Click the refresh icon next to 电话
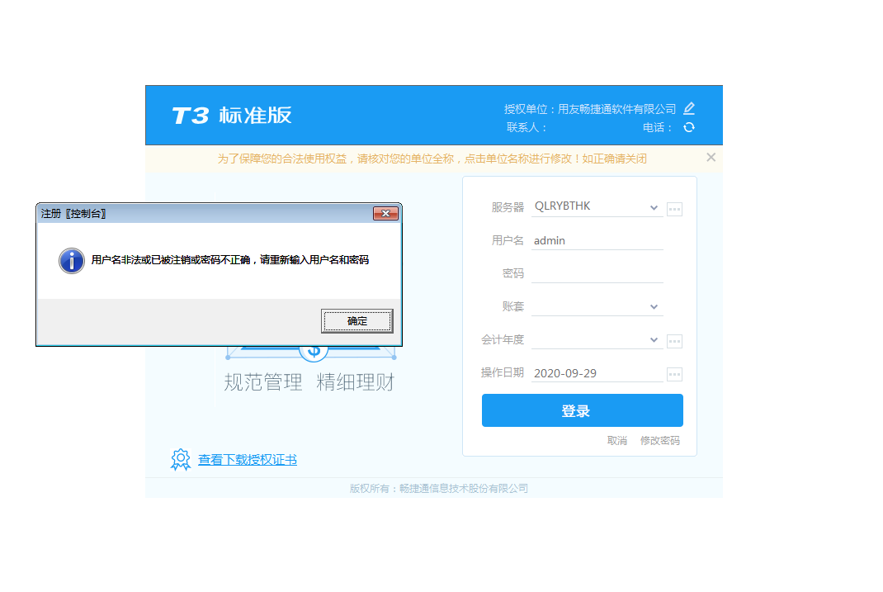The width and height of the screenshot is (883, 592). (689, 127)
